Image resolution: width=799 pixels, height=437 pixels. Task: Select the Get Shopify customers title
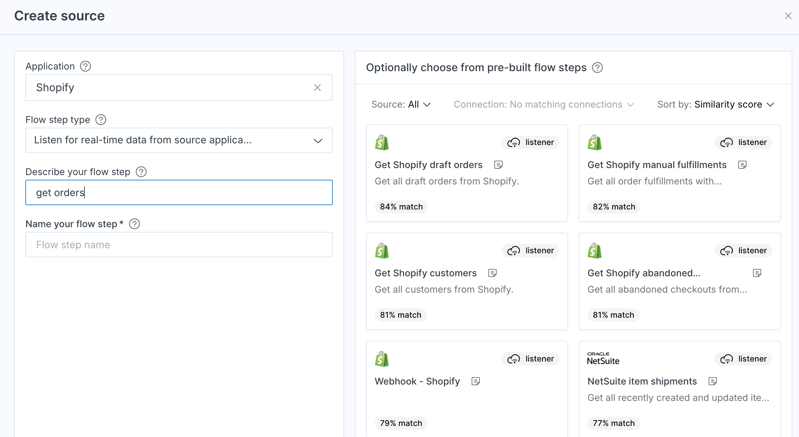pos(426,273)
